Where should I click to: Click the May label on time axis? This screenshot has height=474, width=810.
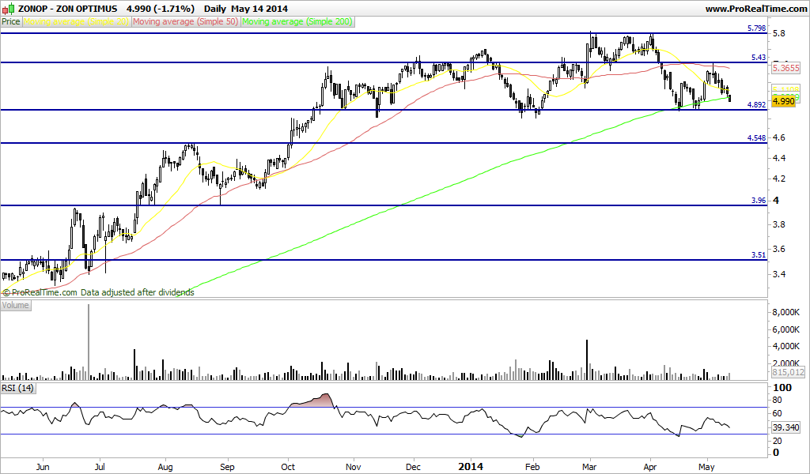(x=706, y=467)
